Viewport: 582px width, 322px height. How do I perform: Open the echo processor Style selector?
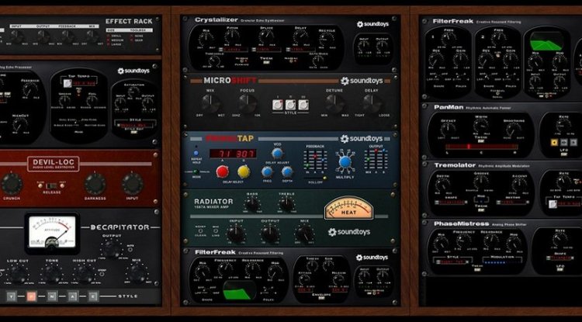(134, 126)
